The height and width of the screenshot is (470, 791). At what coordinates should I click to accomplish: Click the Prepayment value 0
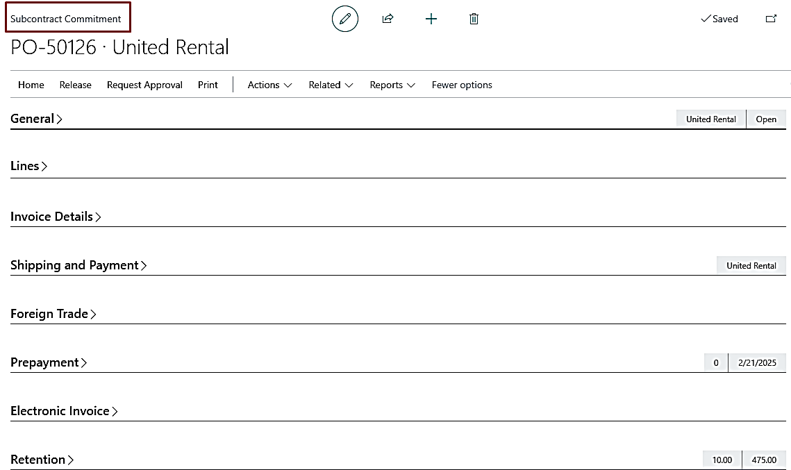pyautogui.click(x=716, y=362)
